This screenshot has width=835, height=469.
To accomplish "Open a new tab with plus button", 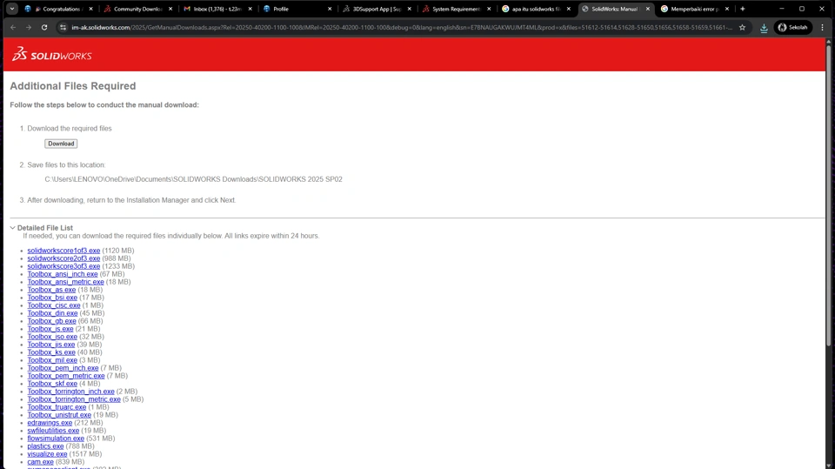I will point(742,9).
